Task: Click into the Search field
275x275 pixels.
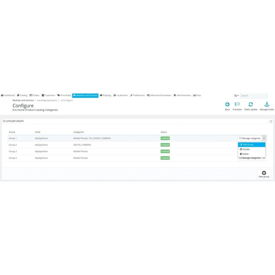Action: [254, 96]
